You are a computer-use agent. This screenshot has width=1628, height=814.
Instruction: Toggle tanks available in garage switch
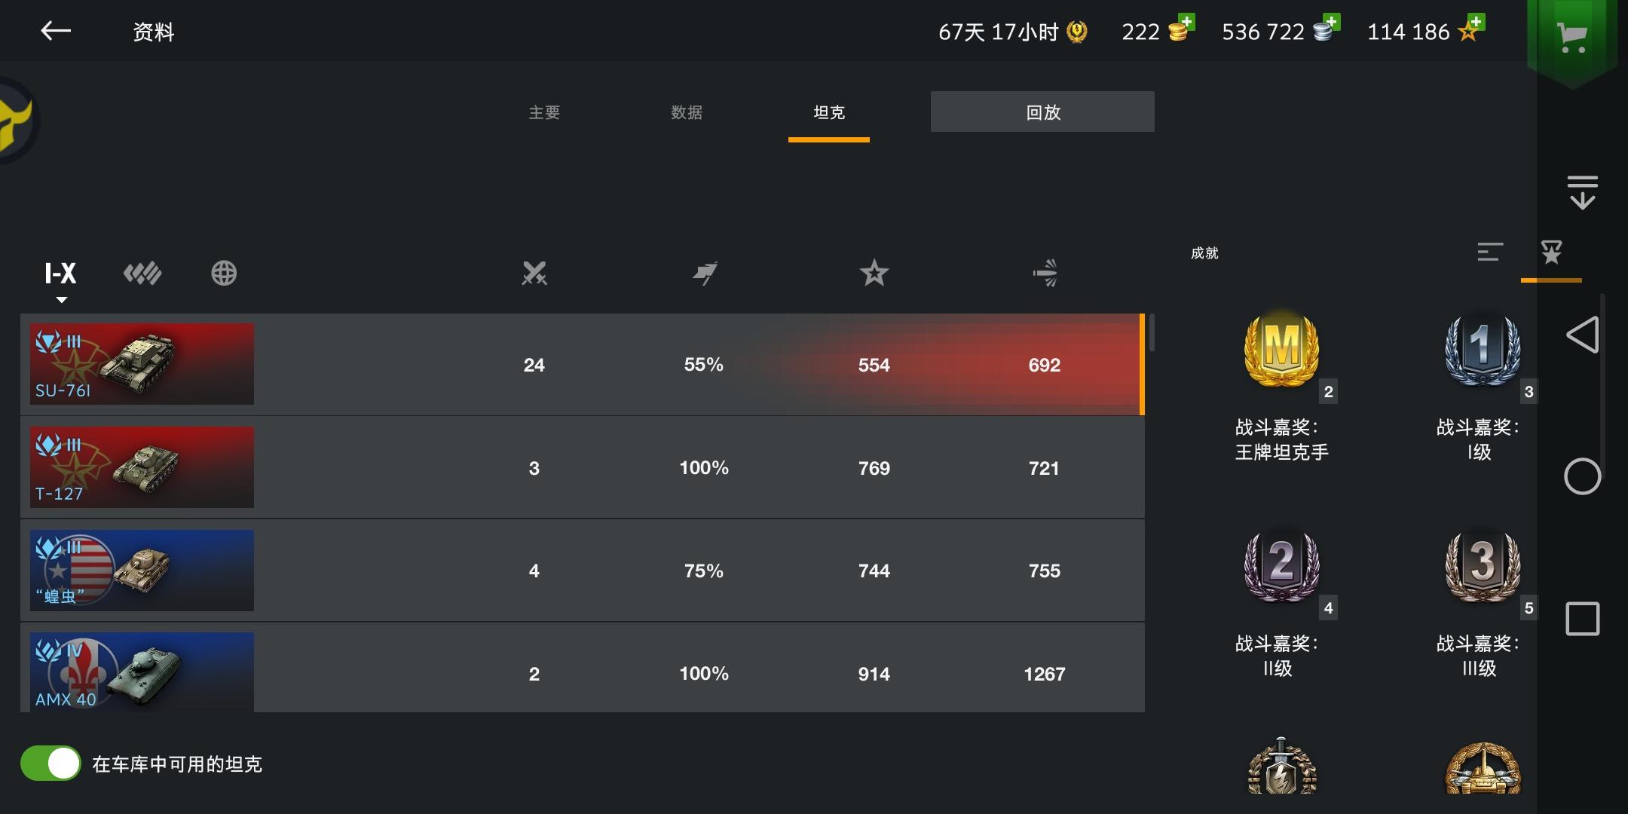(50, 764)
